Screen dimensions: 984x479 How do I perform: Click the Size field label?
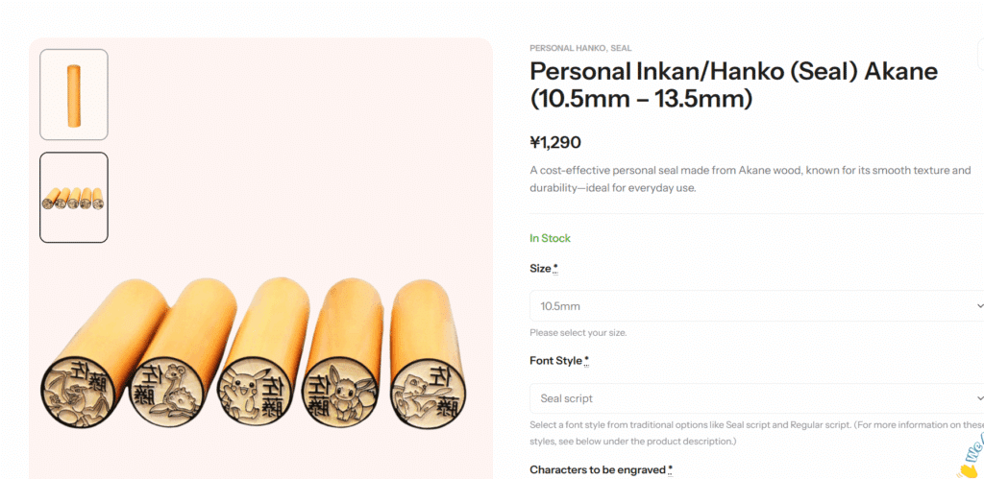coord(543,269)
